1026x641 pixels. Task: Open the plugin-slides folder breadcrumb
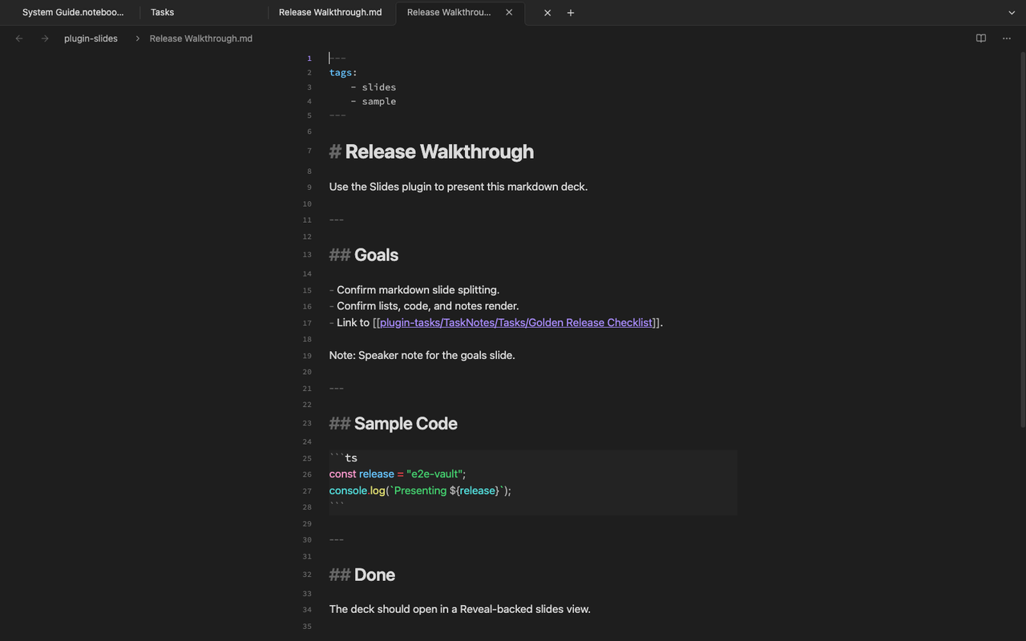click(x=91, y=38)
